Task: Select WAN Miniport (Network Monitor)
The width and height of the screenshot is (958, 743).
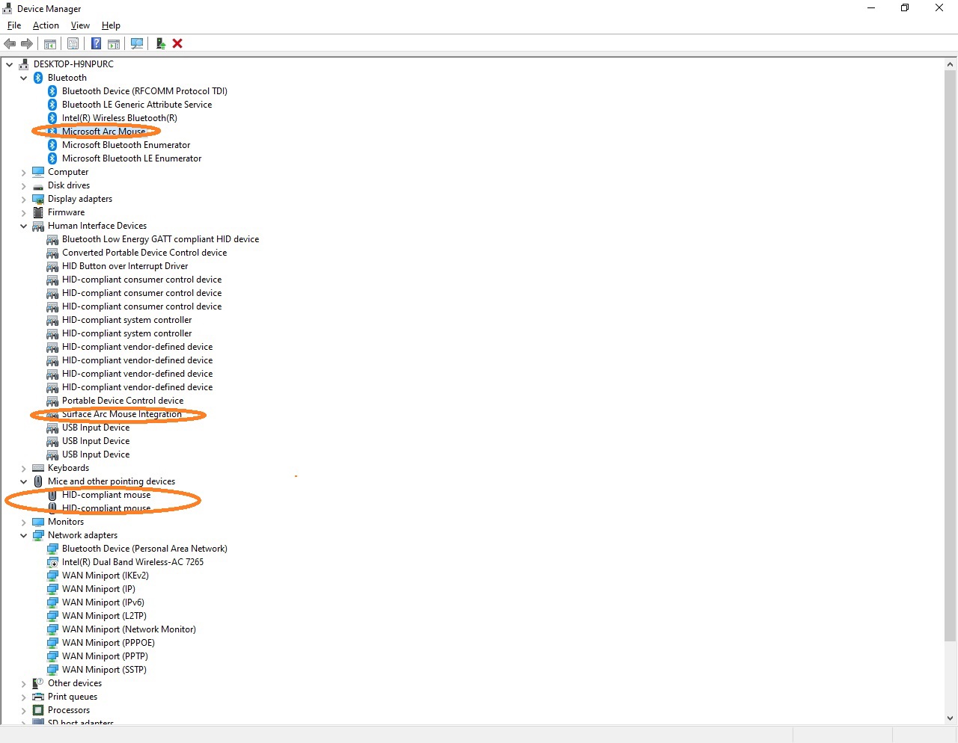Action: [129, 629]
